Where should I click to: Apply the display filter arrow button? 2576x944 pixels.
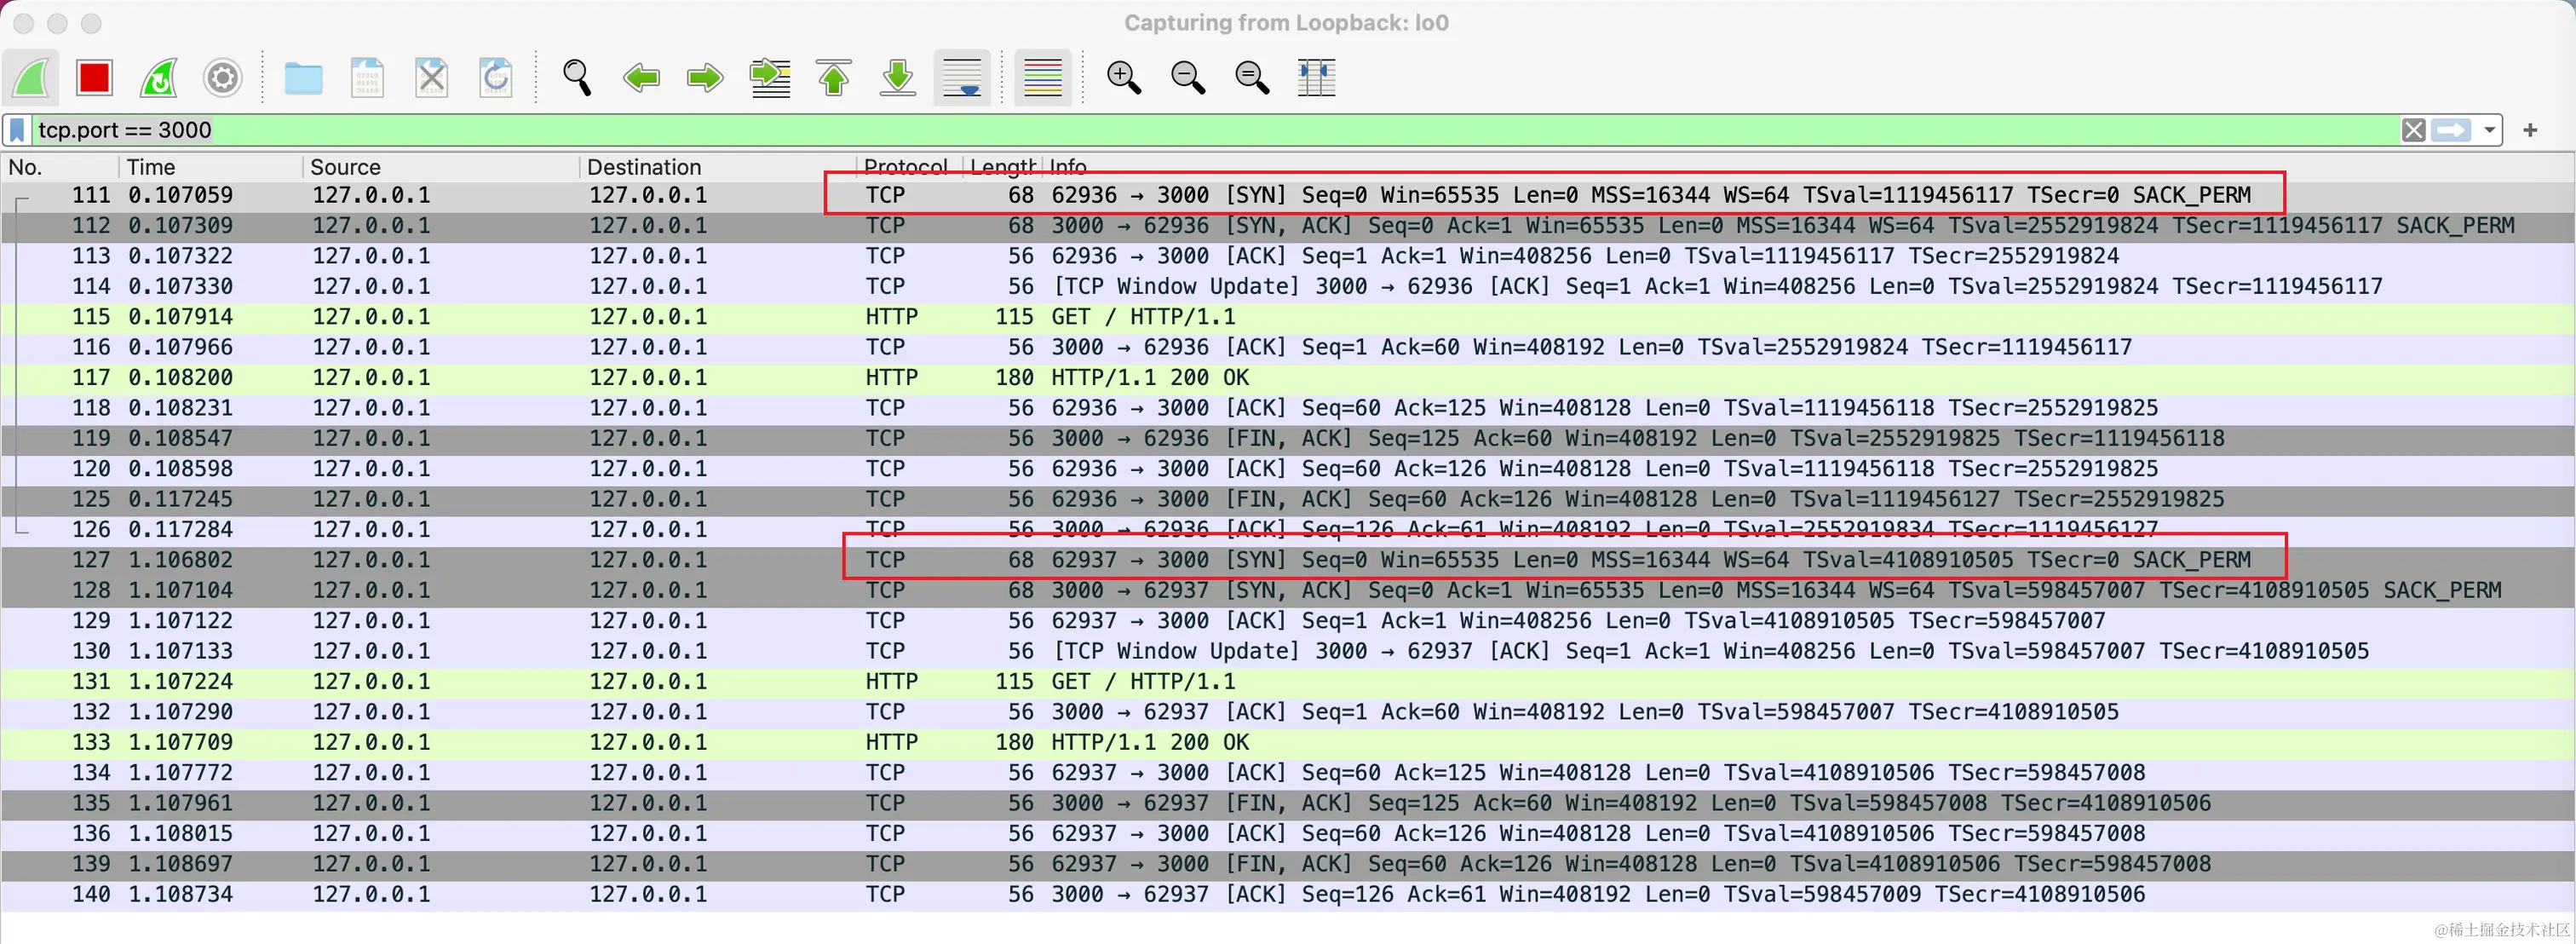[x=2451, y=130]
